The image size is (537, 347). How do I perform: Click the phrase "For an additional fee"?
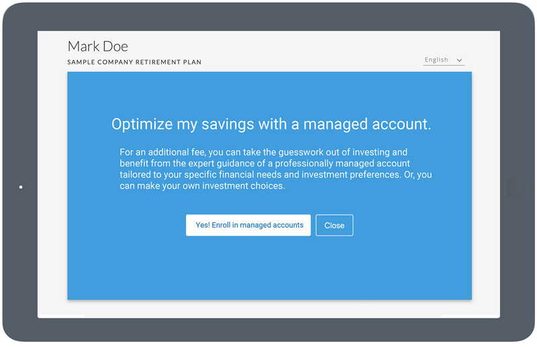pos(162,152)
